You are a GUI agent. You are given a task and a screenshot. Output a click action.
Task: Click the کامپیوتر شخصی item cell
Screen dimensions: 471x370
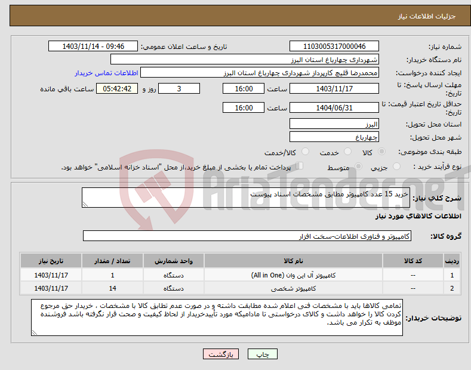(x=293, y=288)
